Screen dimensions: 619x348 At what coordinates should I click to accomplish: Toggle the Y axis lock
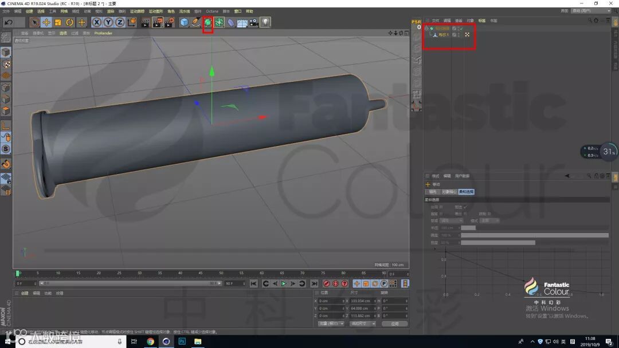click(108, 22)
